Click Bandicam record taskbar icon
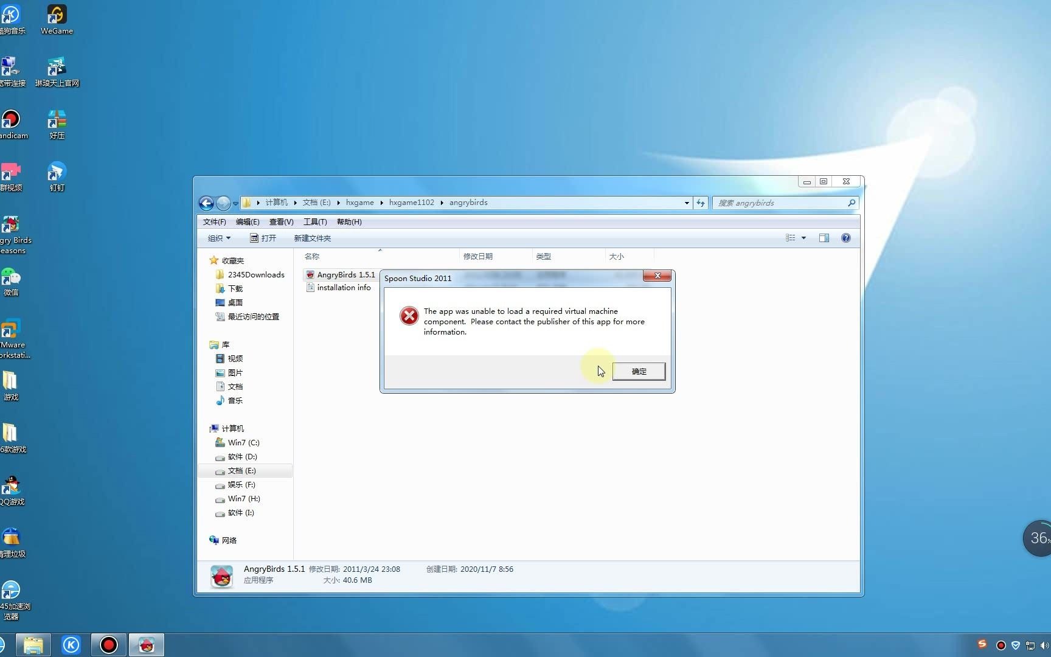1051x657 pixels. (x=109, y=645)
